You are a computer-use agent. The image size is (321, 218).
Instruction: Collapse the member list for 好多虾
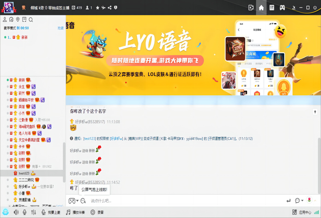click(7, 186)
